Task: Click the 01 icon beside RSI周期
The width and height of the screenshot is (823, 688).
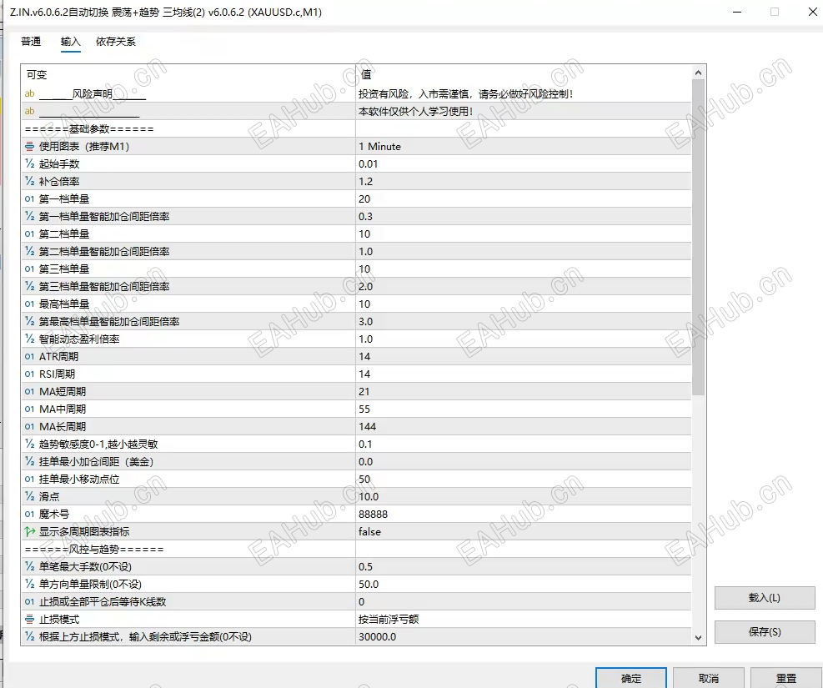Action: click(29, 374)
